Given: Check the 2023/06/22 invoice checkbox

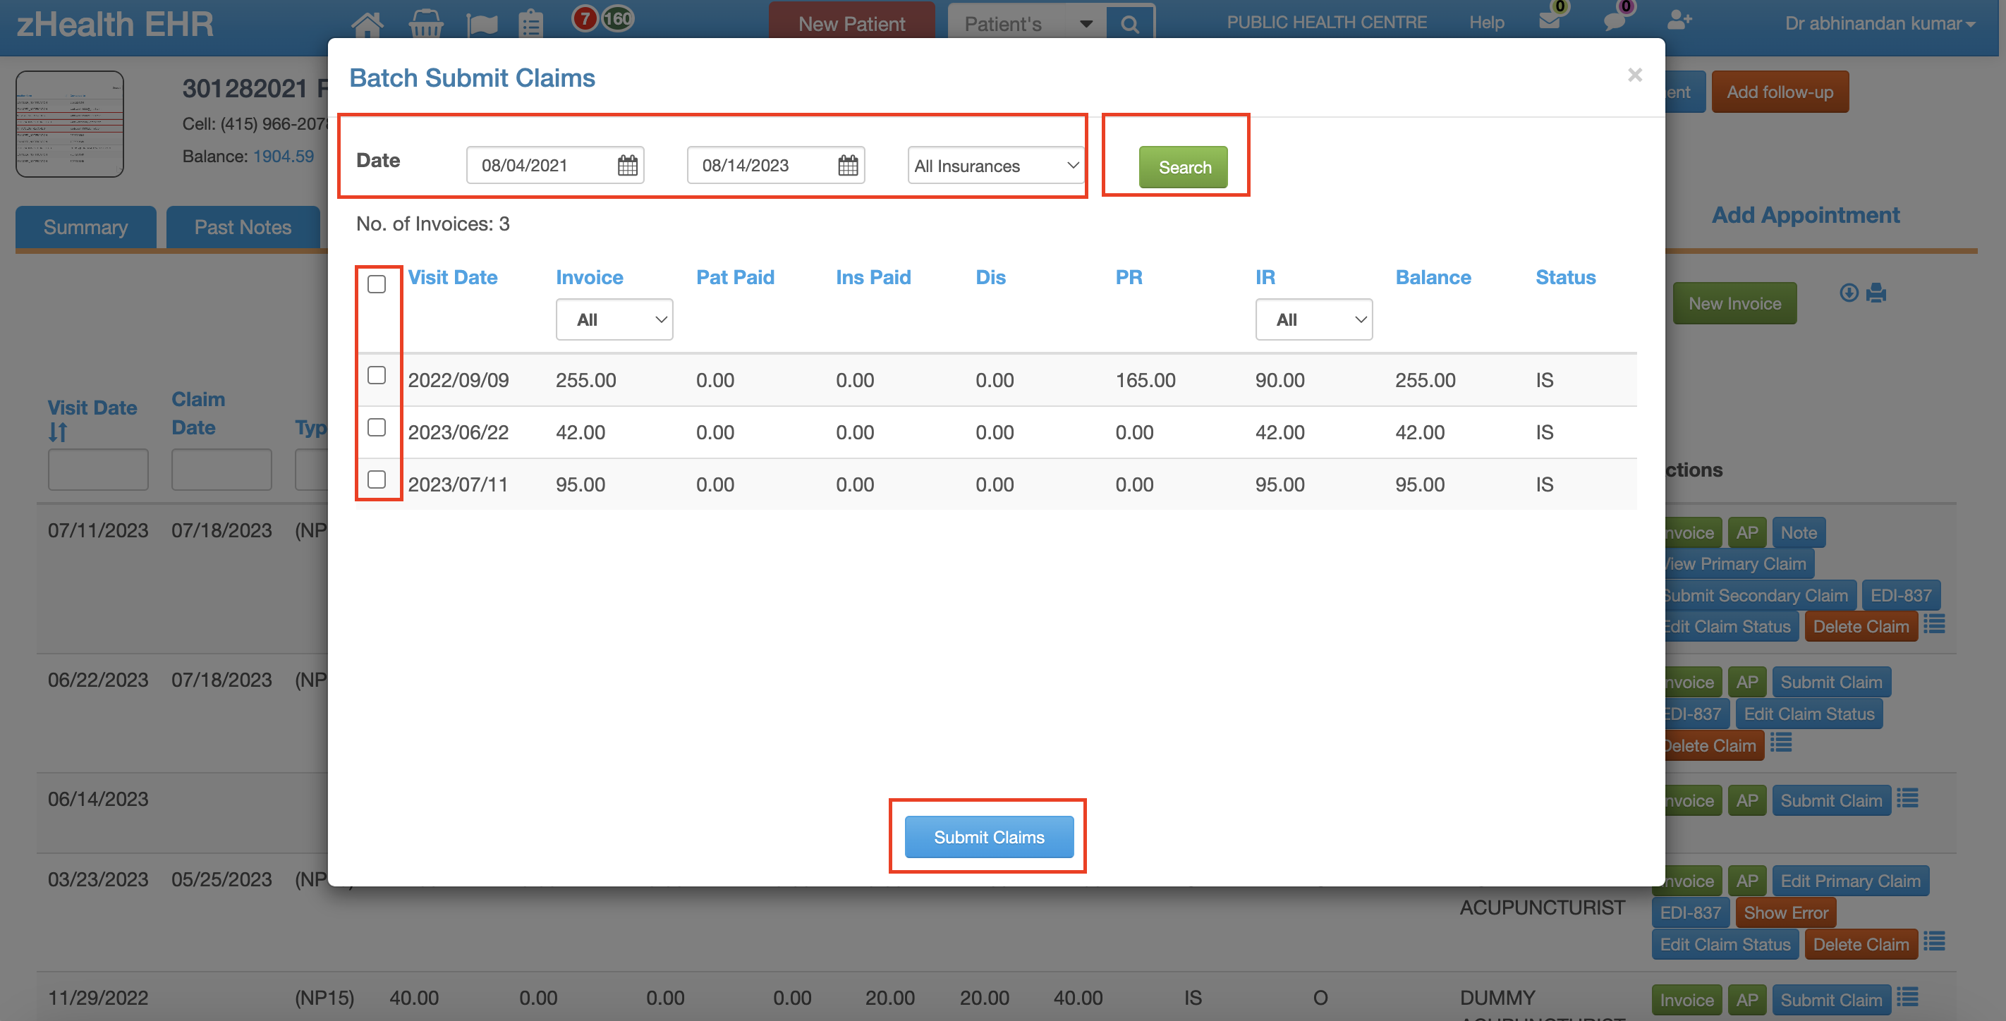Looking at the screenshot, I should click(376, 427).
